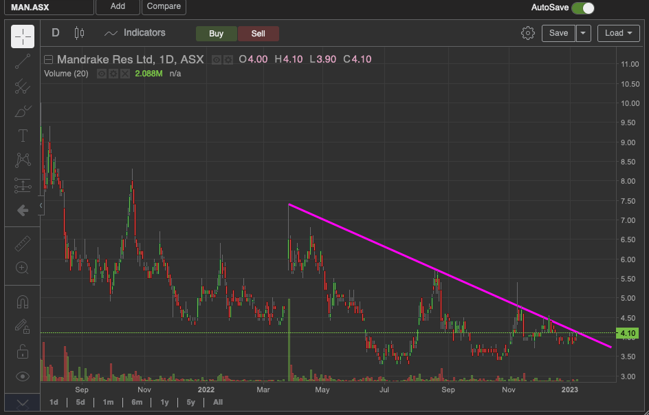Select the zoom in tool
This screenshot has width=649, height=415.
(23, 268)
